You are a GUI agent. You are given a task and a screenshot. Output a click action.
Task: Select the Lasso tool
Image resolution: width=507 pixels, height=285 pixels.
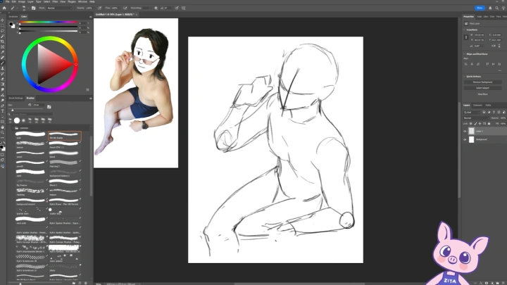3,31
